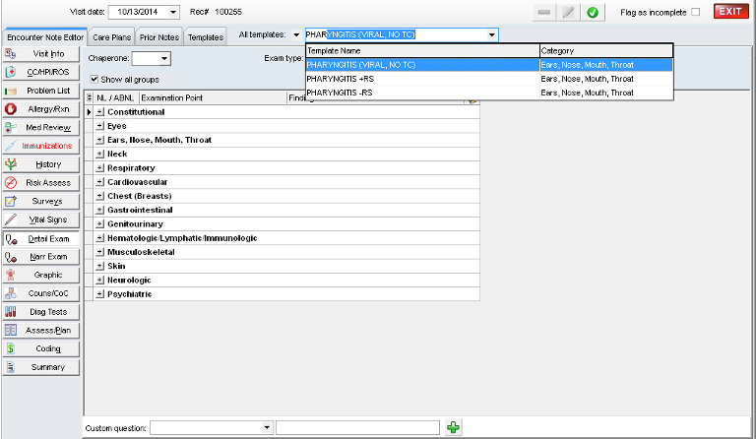Click the Examination Point column header
This screenshot has height=439, width=756.
click(213, 97)
